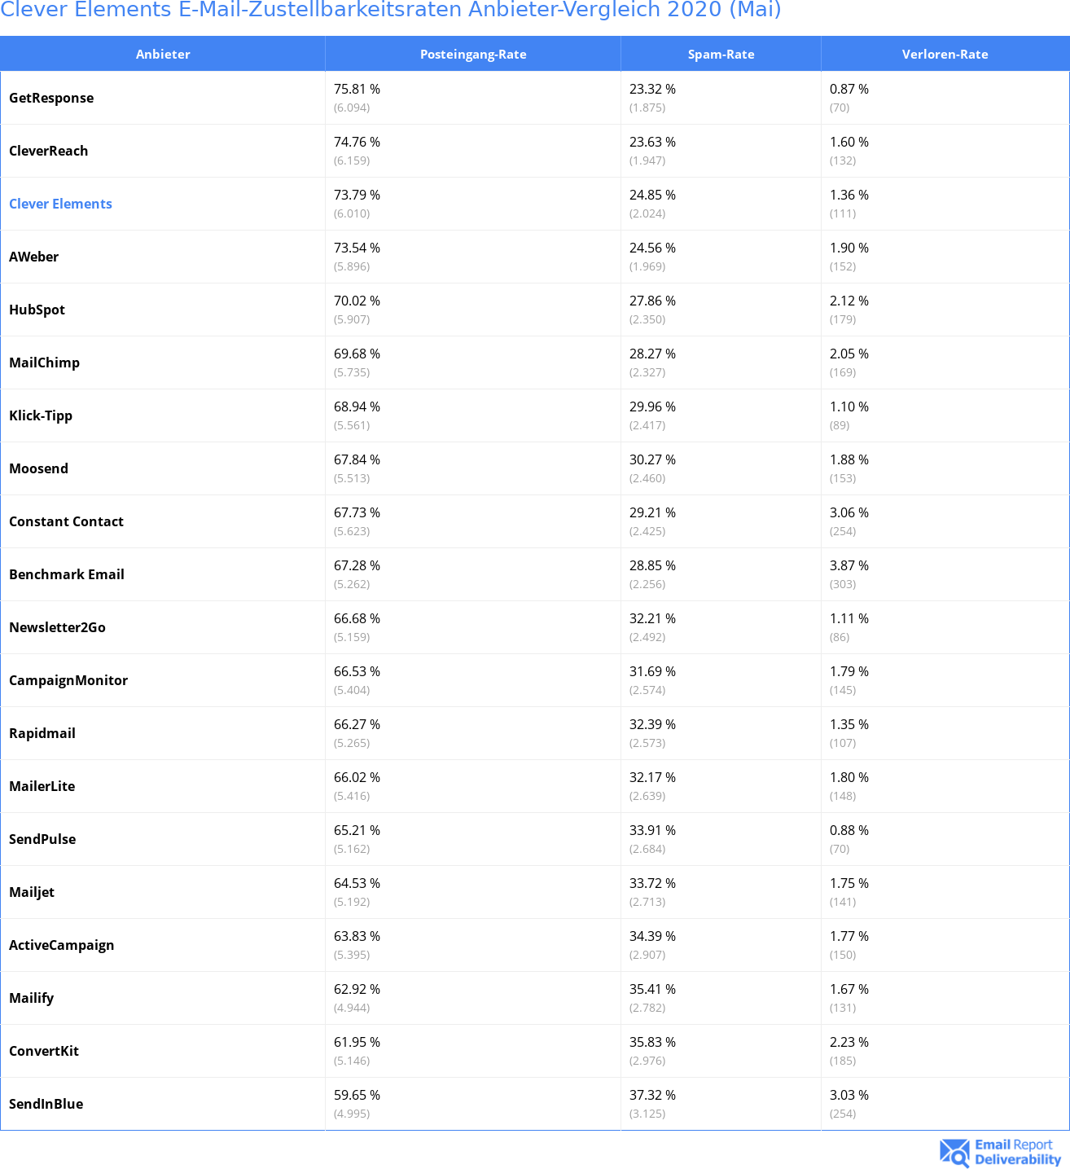This screenshot has width=1070, height=1169.
Task: Click the Constant Contact row label
Action: pyautogui.click(x=66, y=521)
